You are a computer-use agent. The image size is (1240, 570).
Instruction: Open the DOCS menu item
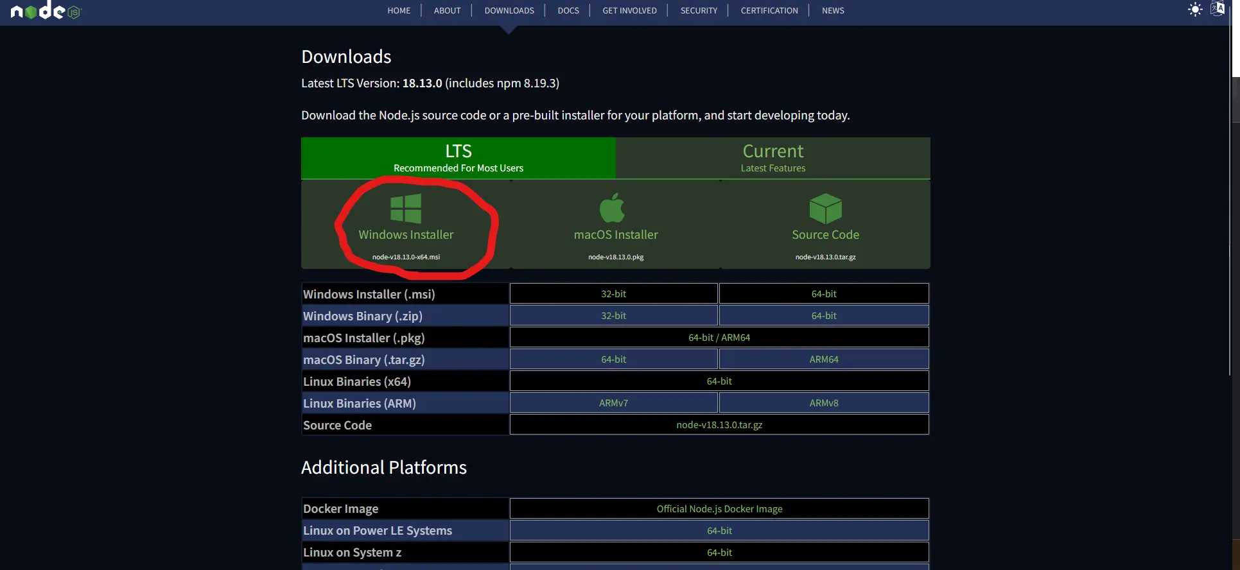(568, 10)
